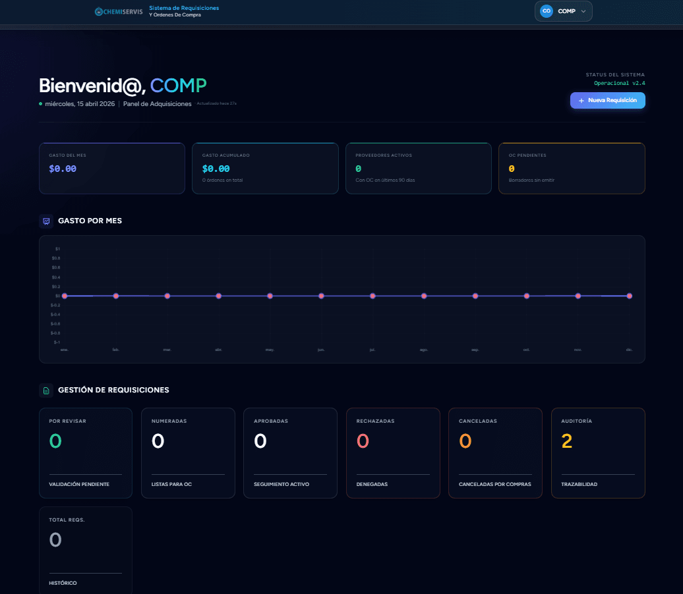The width and height of the screenshot is (683, 594).
Task: Click the may. data point on chart
Action: [270, 296]
